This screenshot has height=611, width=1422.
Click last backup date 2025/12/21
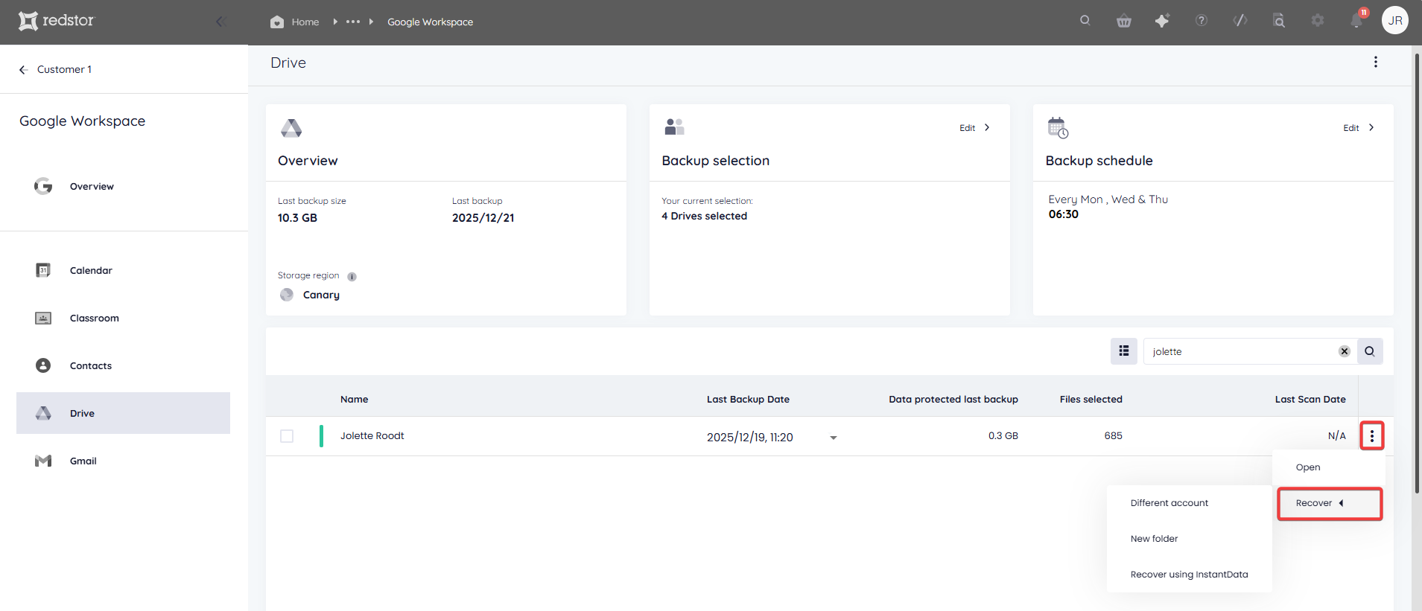[x=483, y=218]
